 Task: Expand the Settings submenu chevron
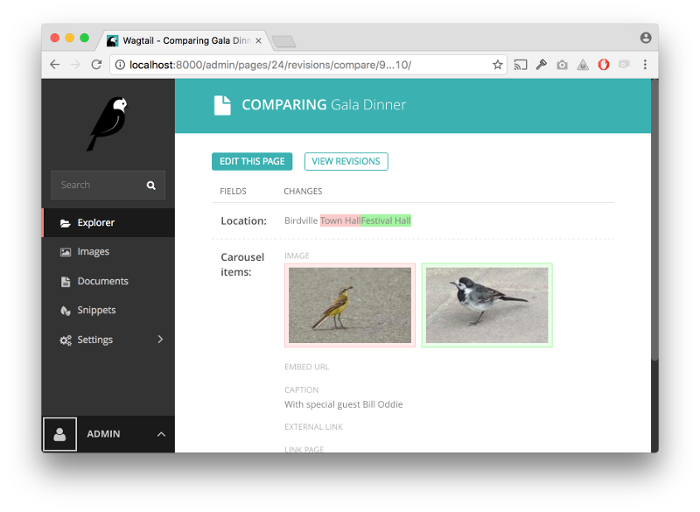(160, 340)
